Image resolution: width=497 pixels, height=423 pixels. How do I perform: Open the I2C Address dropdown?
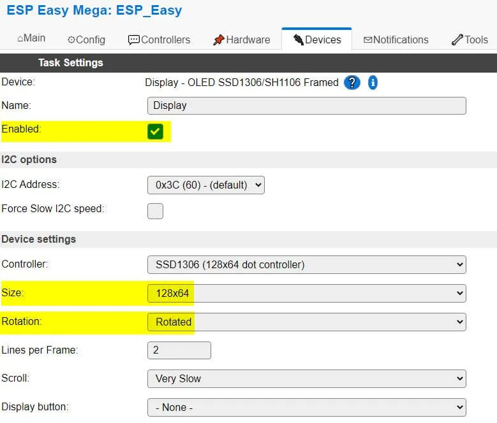[x=206, y=185]
